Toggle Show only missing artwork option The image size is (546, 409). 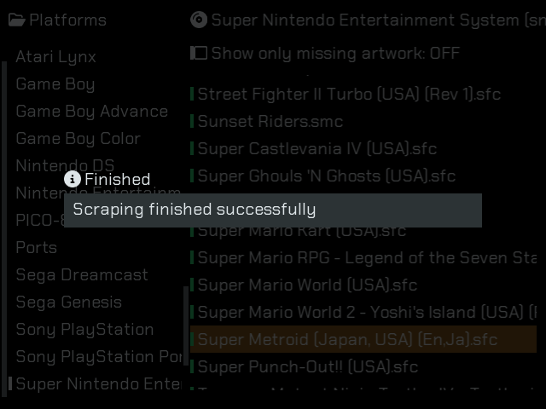click(334, 53)
